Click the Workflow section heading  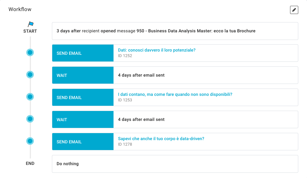tap(20, 9)
